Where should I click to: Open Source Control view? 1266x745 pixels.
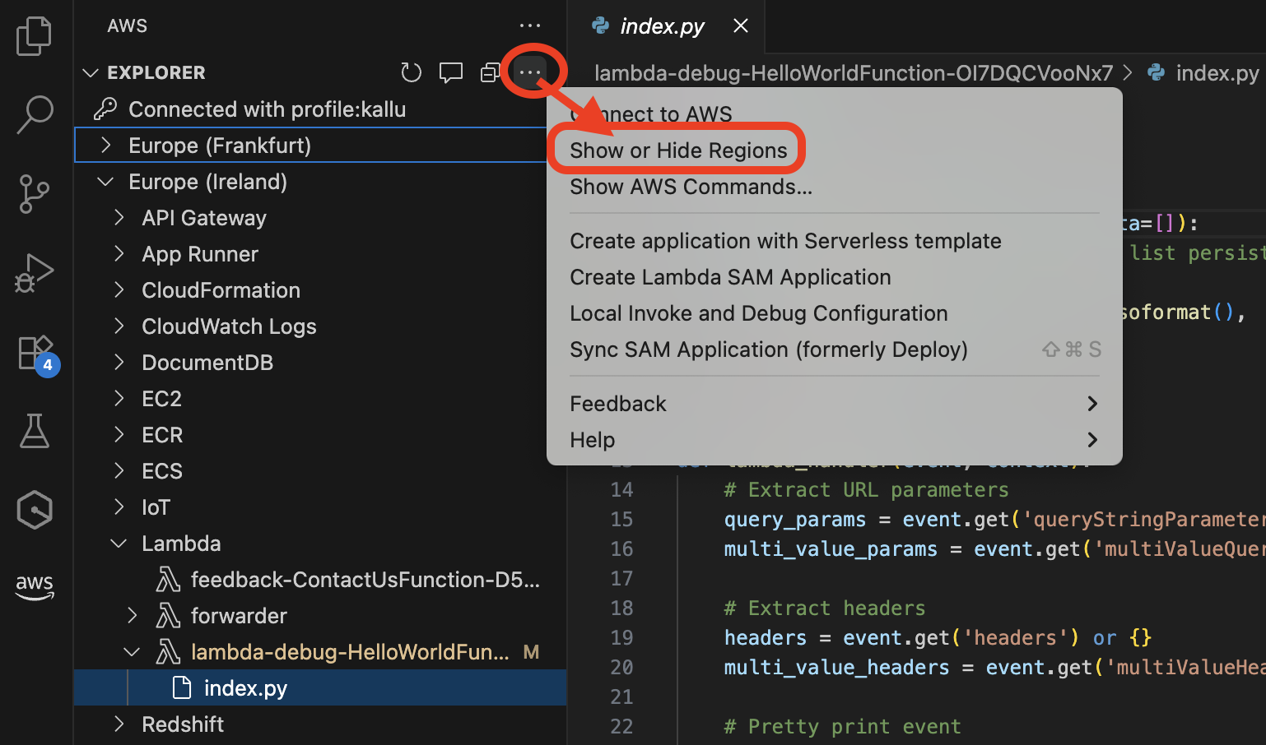click(34, 194)
